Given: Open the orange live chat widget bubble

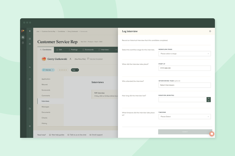Looking at the screenshot, I should [211, 134].
